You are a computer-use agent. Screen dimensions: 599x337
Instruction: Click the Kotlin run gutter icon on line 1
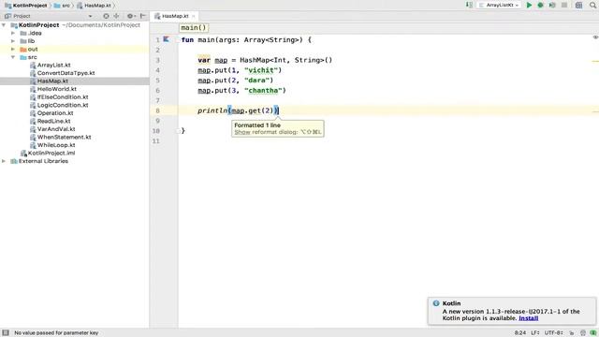click(167, 39)
